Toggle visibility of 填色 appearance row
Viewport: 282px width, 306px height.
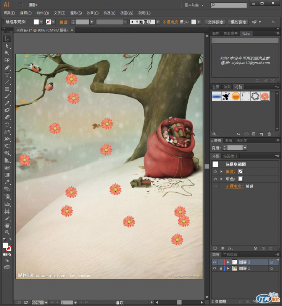pos(215,179)
